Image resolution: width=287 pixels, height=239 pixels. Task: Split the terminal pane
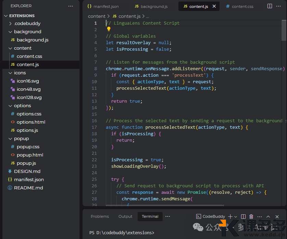click(243, 217)
